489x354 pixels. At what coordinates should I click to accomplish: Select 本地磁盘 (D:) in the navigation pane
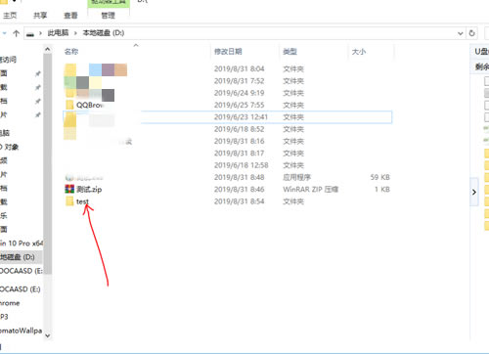pyautogui.click(x=18, y=257)
